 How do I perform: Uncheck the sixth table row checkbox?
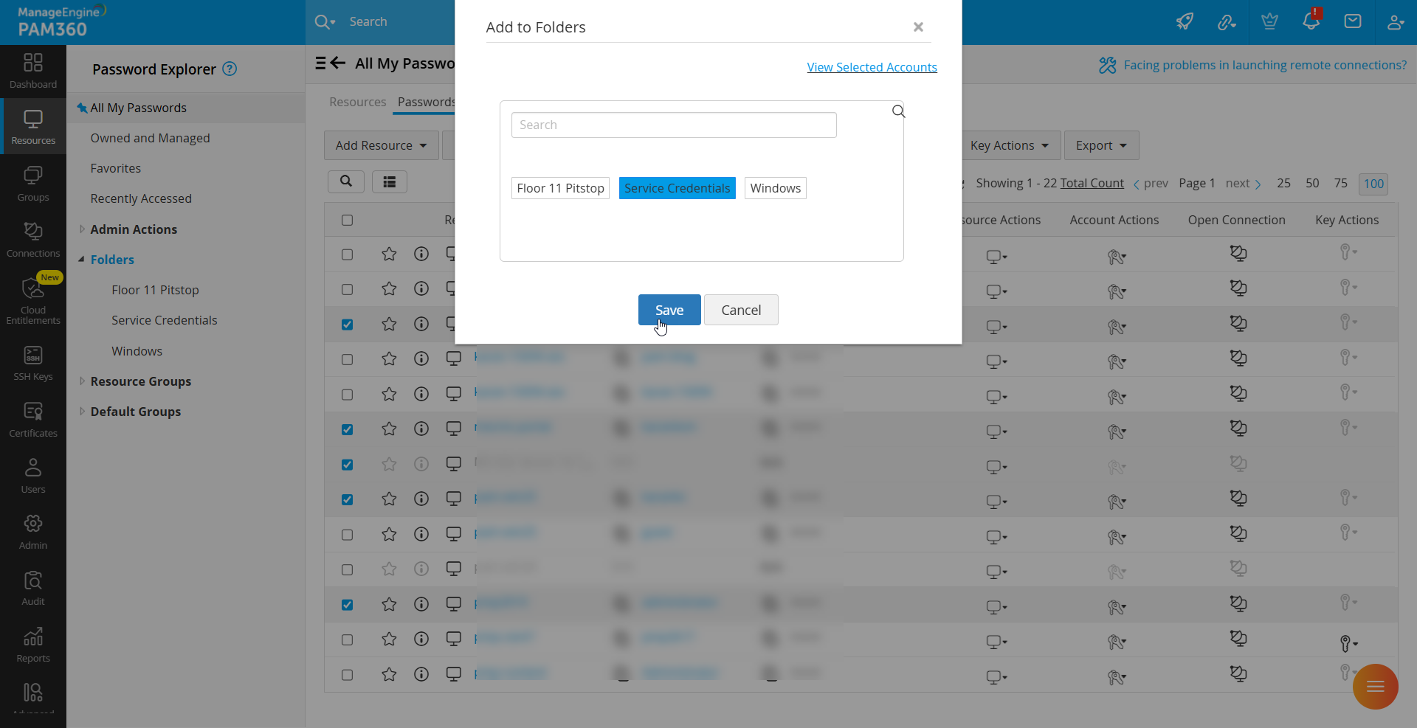pos(348,429)
